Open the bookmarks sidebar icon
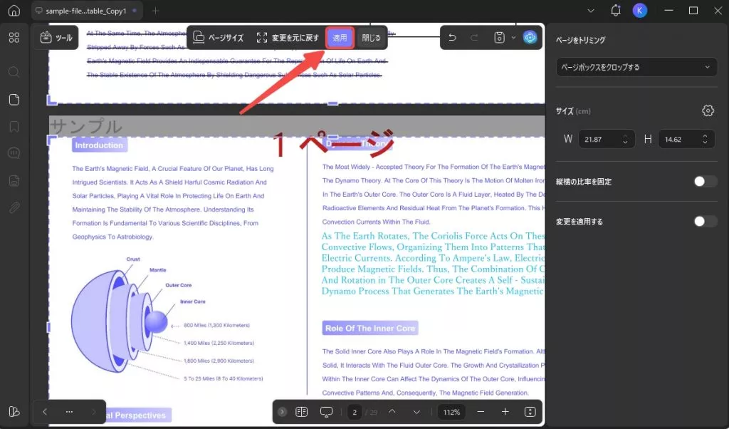This screenshot has width=729, height=429. (14, 127)
